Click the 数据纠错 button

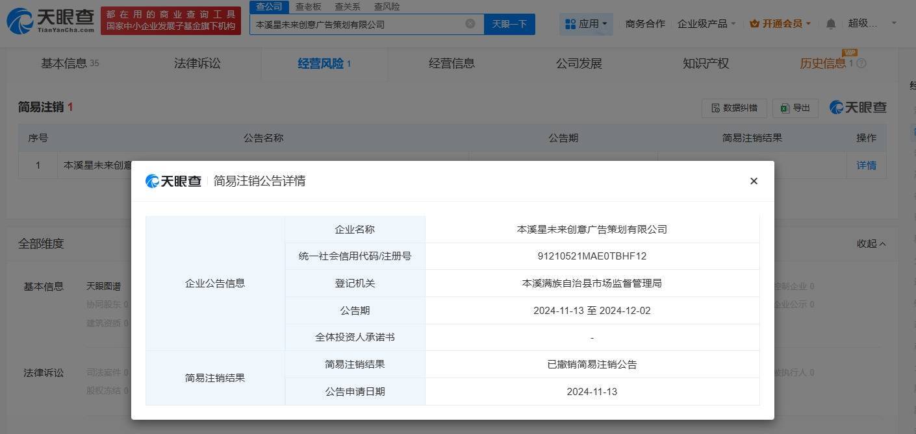click(x=734, y=108)
